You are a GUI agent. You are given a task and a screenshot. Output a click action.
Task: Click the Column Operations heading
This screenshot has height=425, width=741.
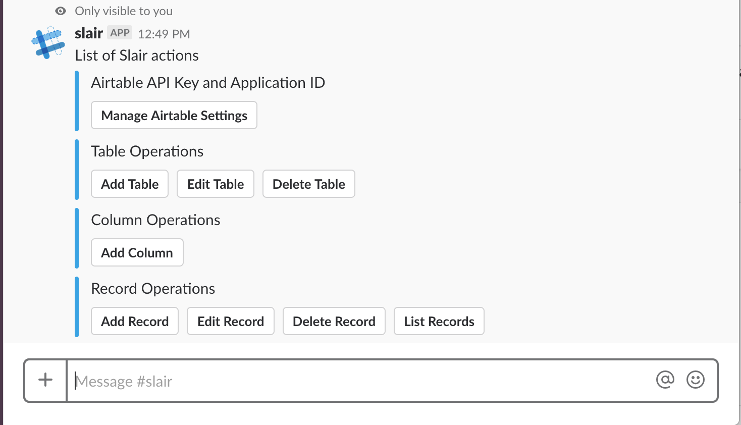coord(155,220)
